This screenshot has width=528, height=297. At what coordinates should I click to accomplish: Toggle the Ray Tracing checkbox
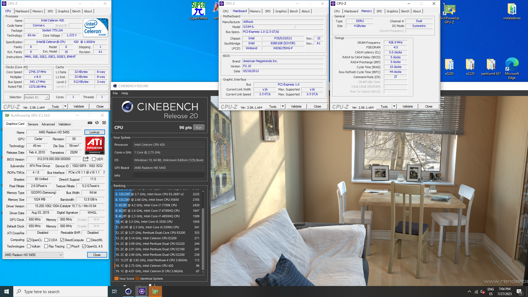pyautogui.click(x=46, y=246)
